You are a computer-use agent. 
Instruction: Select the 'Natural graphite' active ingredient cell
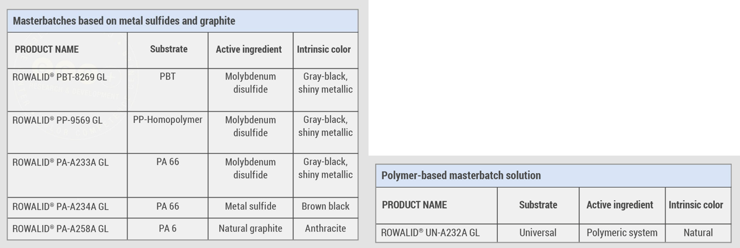pyautogui.click(x=250, y=229)
